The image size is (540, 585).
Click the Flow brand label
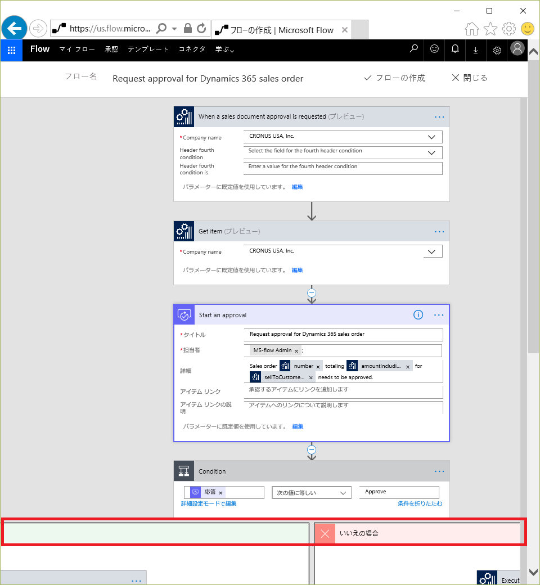tap(40, 49)
